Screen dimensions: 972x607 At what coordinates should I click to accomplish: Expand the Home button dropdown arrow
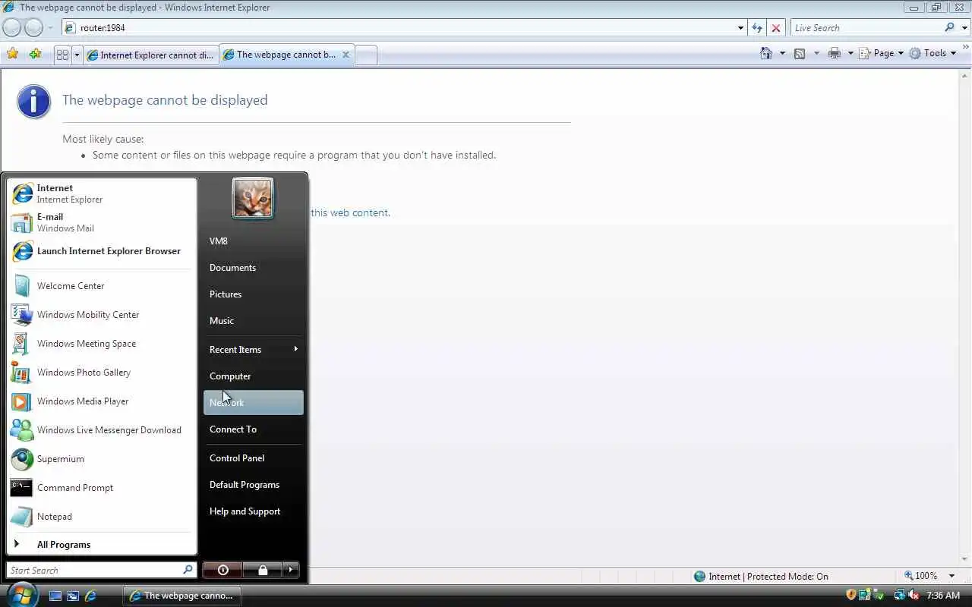click(782, 53)
